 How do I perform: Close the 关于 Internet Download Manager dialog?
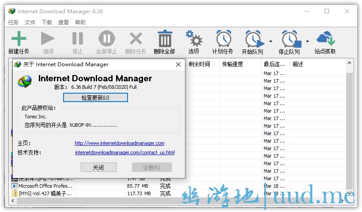(x=178, y=64)
